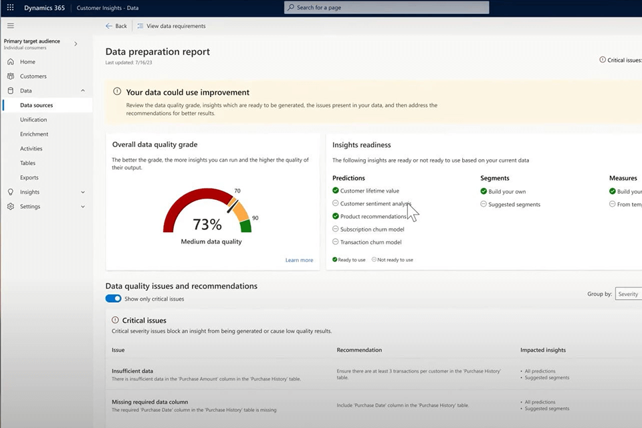
Task: Select Unification in the Data menu
Action: pos(33,120)
